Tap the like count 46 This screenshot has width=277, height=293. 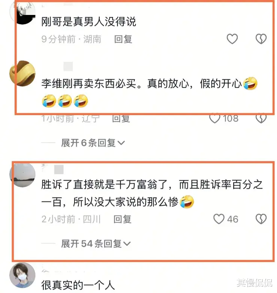[233, 219]
